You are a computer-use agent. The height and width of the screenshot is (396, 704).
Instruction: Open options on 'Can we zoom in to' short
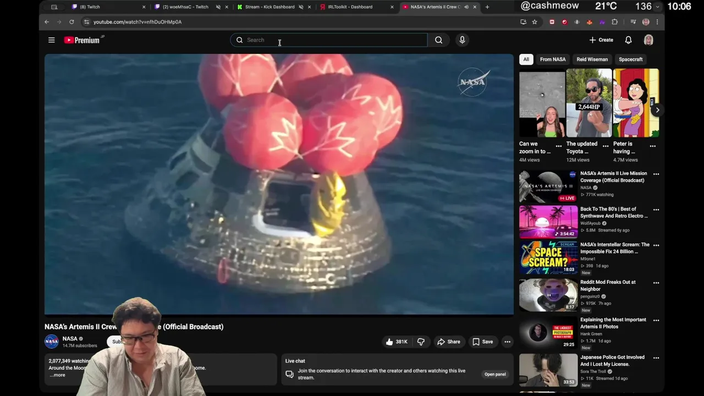coord(558,146)
